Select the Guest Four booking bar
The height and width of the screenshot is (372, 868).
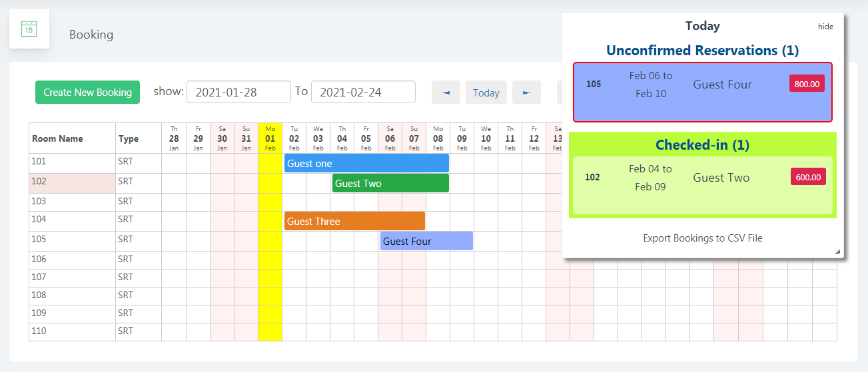coord(426,241)
